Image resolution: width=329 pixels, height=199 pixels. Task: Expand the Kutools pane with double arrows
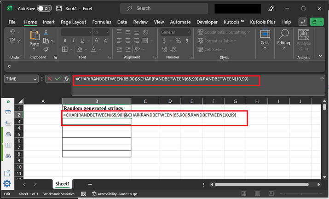click(x=8, y=101)
